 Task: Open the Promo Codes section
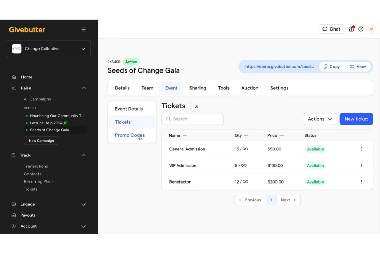[129, 135]
